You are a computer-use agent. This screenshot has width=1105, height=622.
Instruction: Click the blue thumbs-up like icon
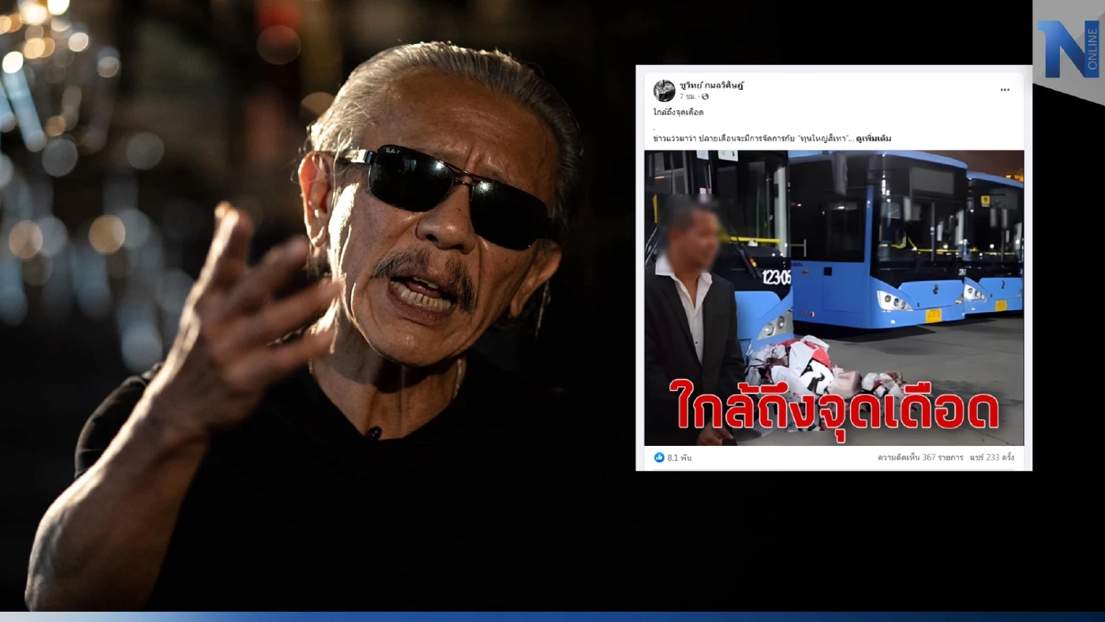click(659, 457)
